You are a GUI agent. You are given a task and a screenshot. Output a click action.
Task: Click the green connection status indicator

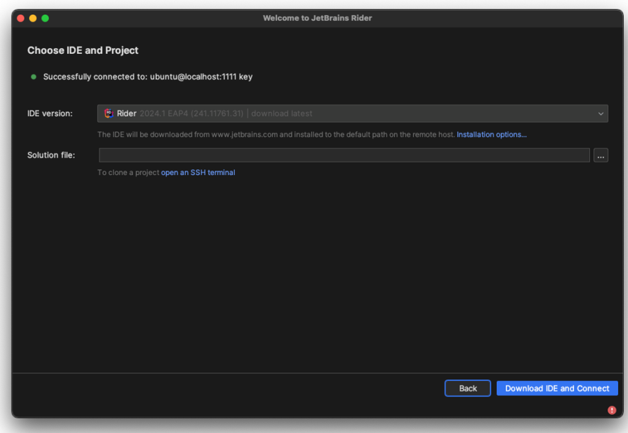tap(33, 77)
